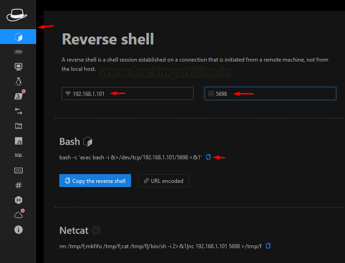Open the PHP reverse shell section
345x263 pixels.
[19, 52]
